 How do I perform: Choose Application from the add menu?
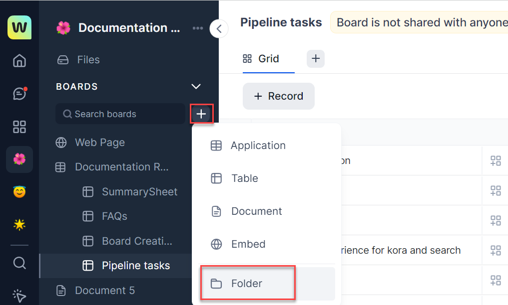pyautogui.click(x=258, y=146)
